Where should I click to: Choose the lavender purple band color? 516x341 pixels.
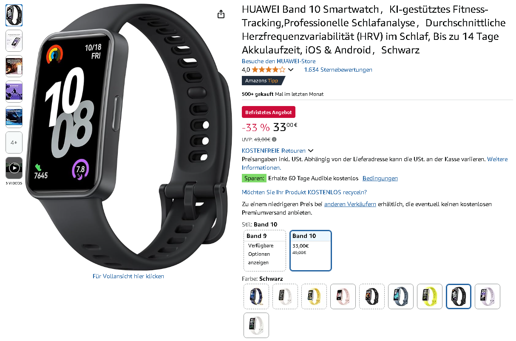(x=488, y=296)
